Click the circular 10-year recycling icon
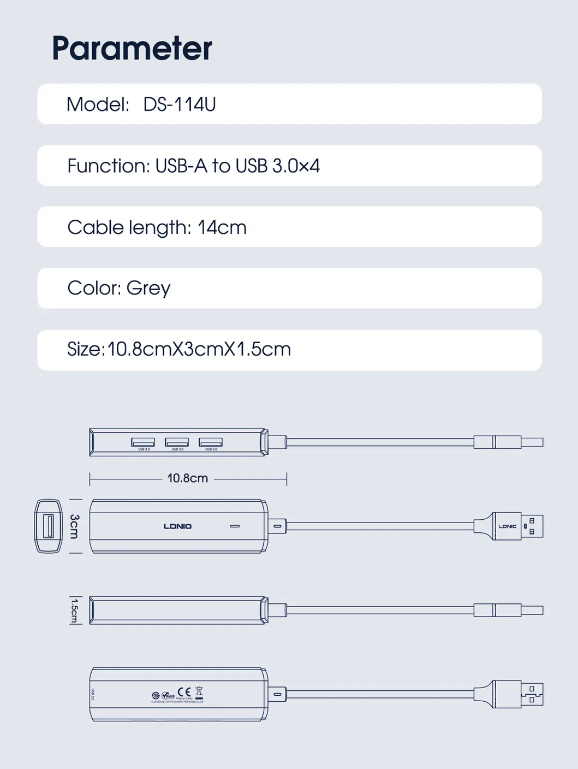578x769 pixels. (156, 695)
